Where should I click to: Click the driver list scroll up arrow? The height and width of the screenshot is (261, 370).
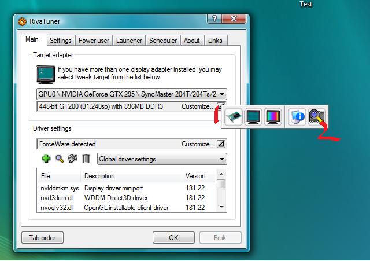click(x=221, y=174)
